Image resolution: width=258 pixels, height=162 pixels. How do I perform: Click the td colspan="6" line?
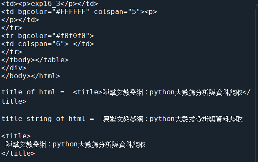pos(48,44)
